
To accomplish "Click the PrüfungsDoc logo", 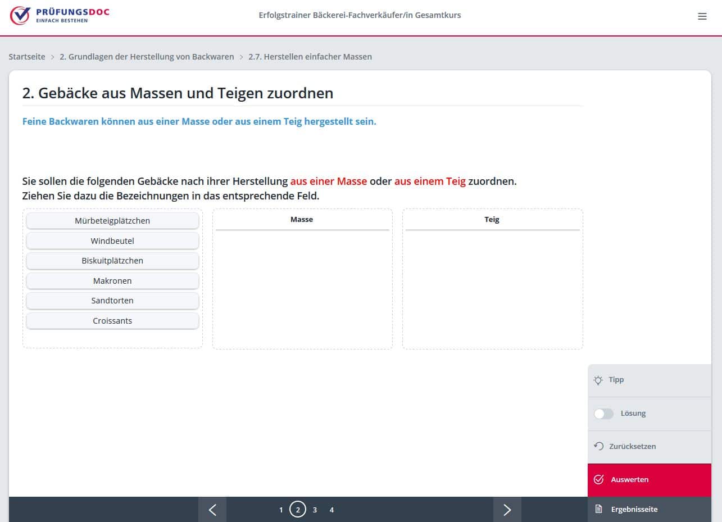I will pos(60,16).
